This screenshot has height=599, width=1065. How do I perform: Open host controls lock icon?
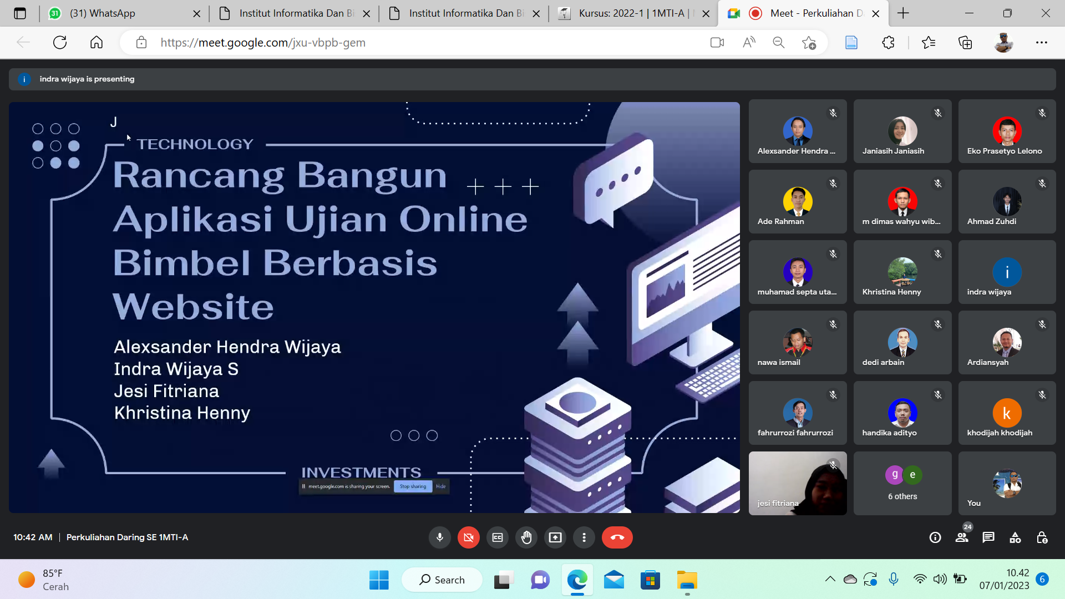click(x=1042, y=537)
